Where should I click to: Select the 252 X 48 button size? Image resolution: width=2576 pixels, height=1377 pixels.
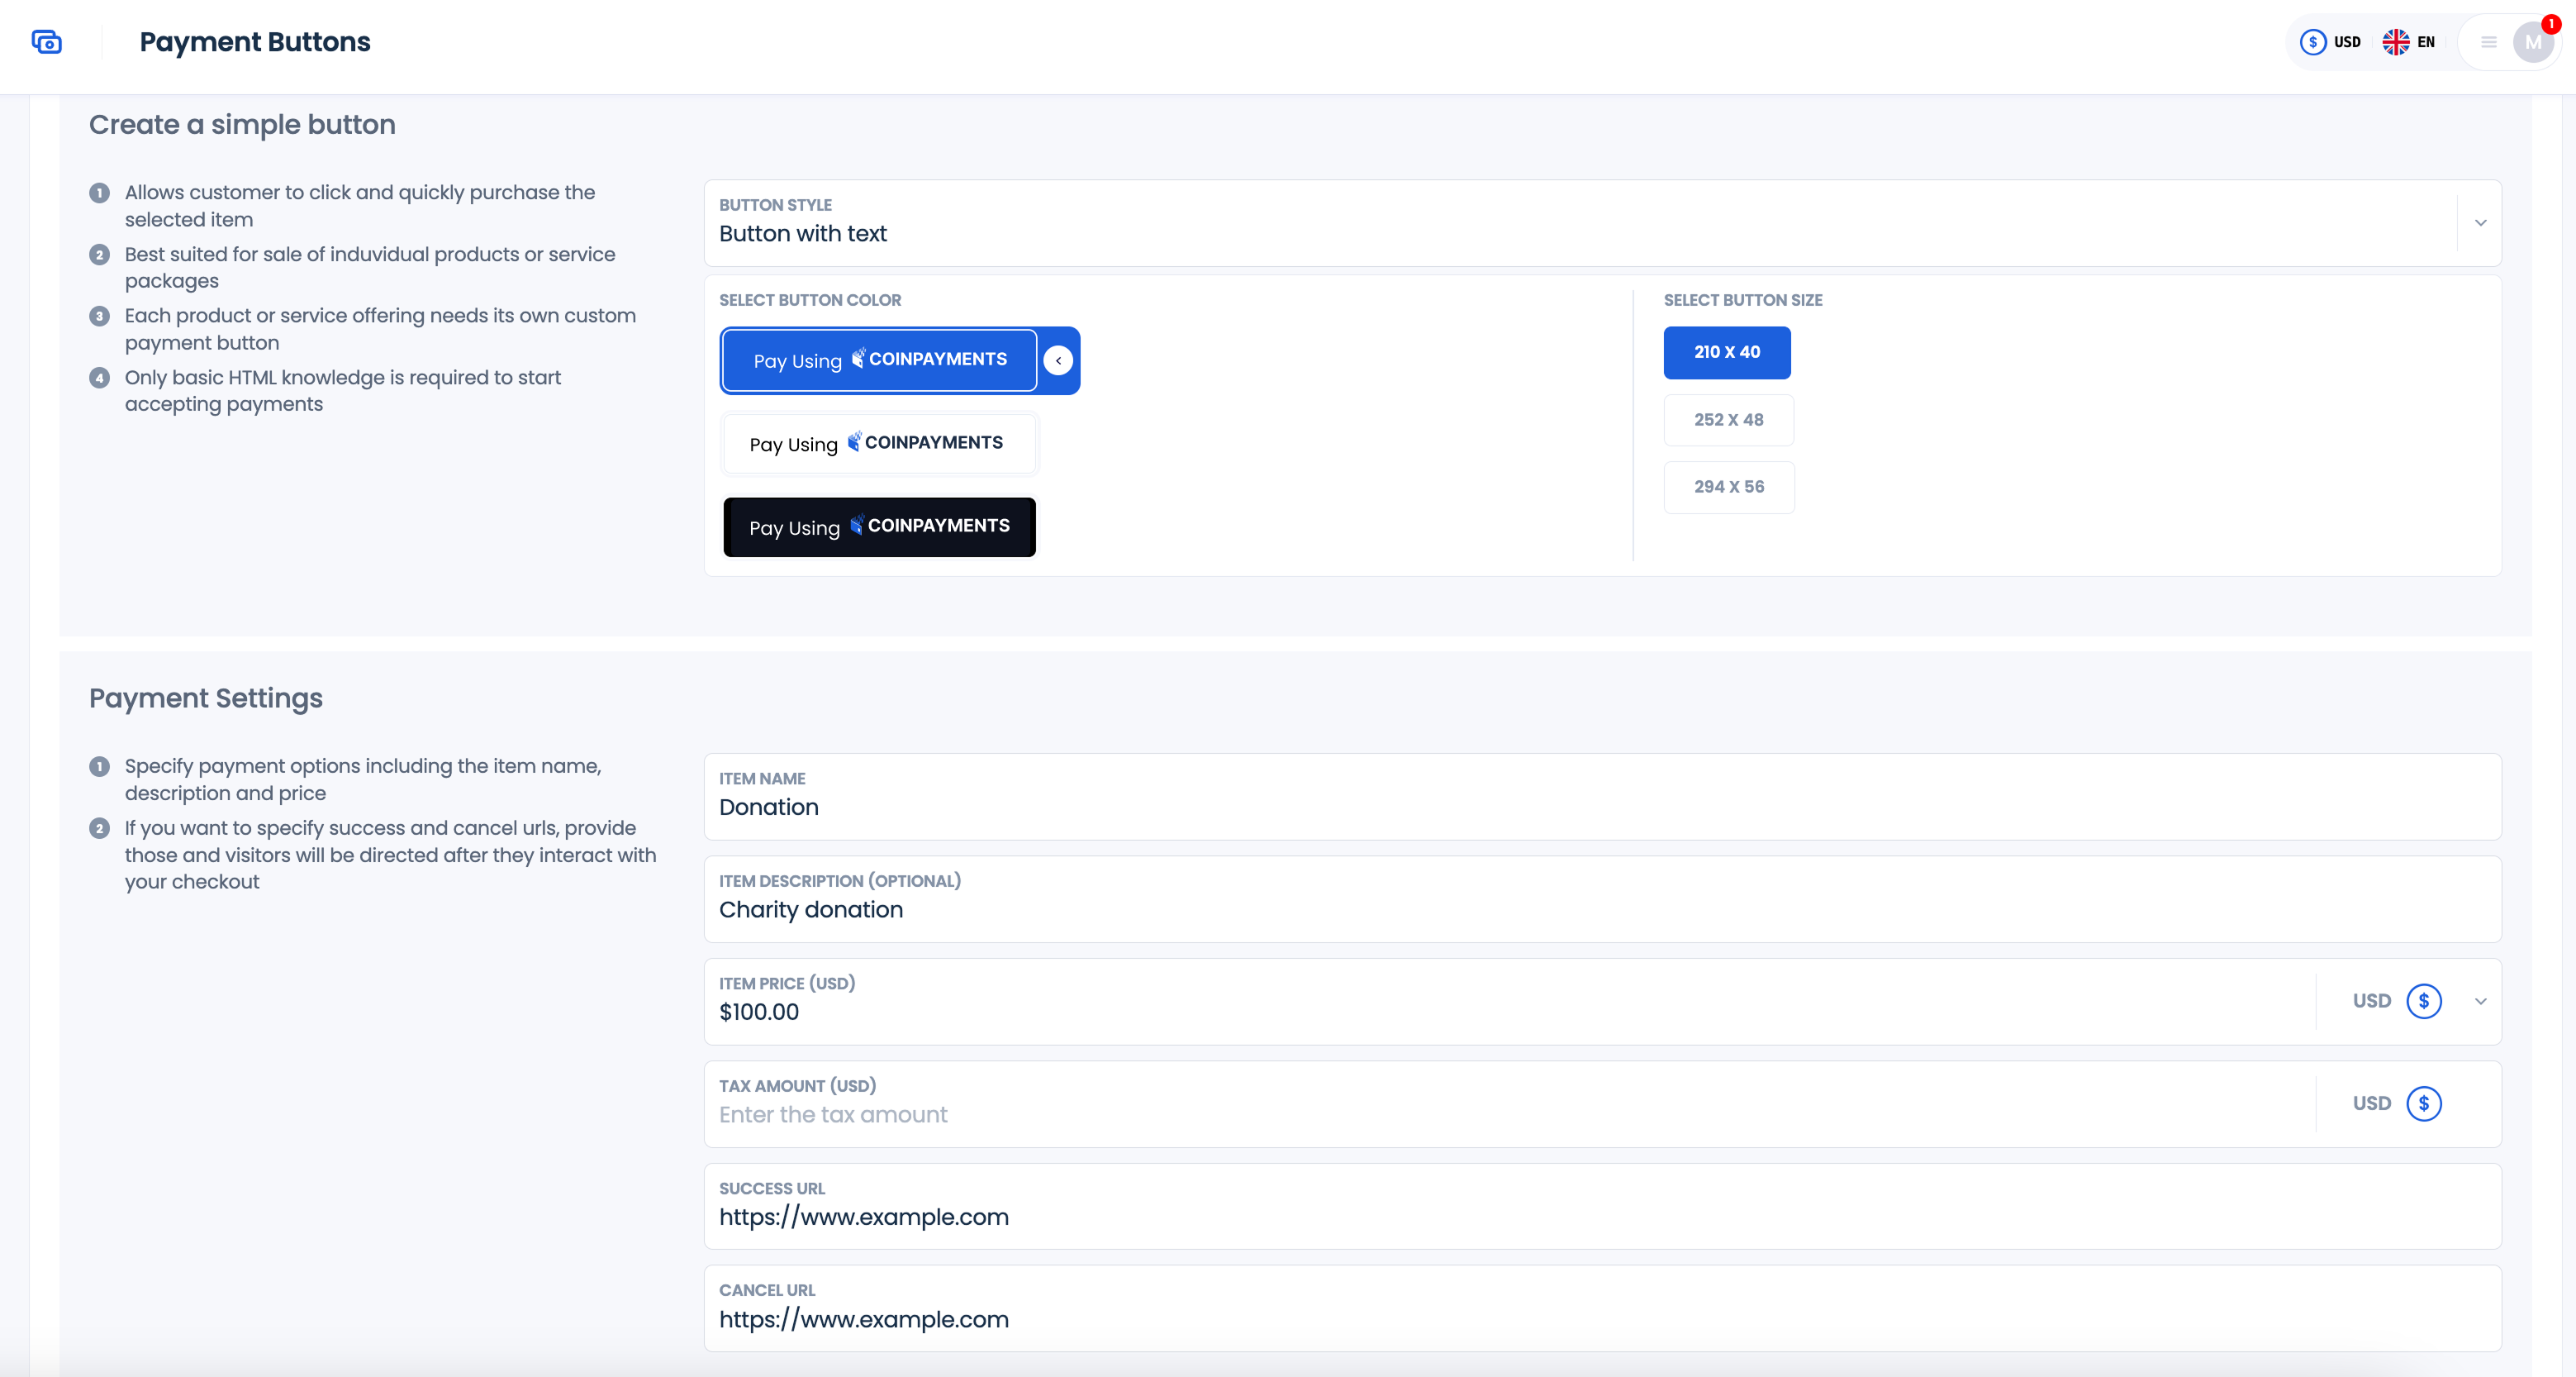tap(1729, 419)
